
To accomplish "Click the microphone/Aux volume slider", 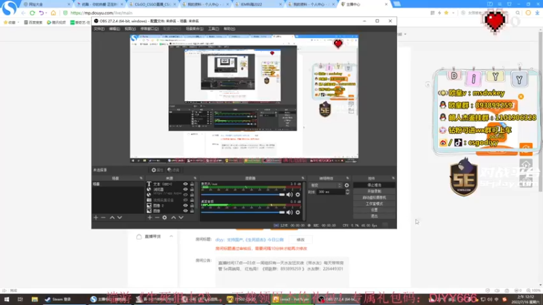I will tap(243, 195).
